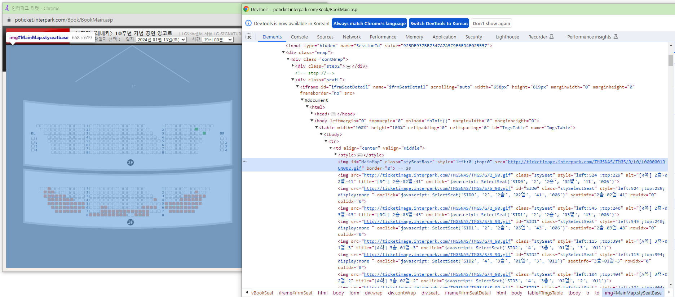Click the DevTools info icon in language banner
This screenshot has height=297, width=675.
click(248, 23)
